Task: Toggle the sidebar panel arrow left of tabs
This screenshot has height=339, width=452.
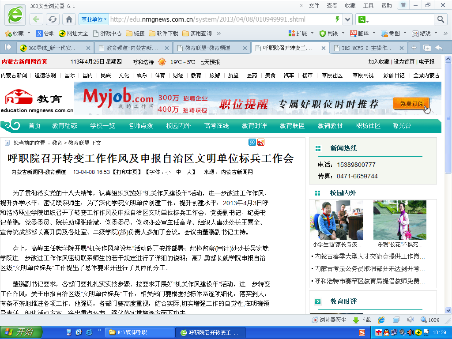Action: [8, 47]
